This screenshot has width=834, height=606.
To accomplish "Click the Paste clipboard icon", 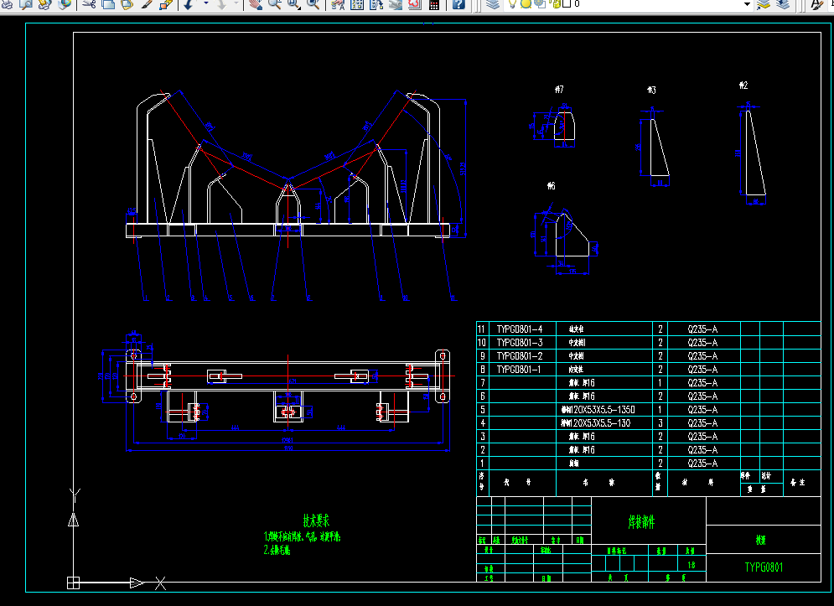I will [127, 4].
